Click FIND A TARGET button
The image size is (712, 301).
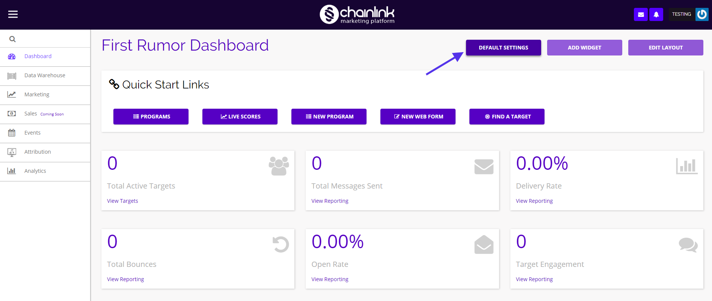click(x=507, y=117)
